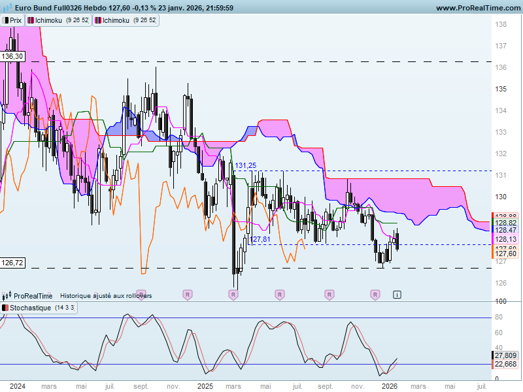The width and height of the screenshot is (523, 392).
Task: Click the rollover R marker near sept. 2025
Action: click(x=329, y=295)
